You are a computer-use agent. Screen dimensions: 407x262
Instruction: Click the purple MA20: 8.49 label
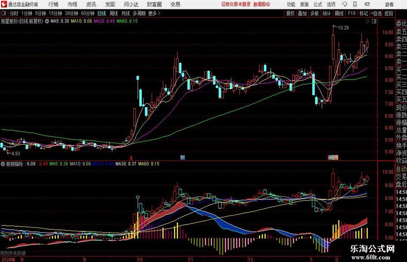[104, 21]
